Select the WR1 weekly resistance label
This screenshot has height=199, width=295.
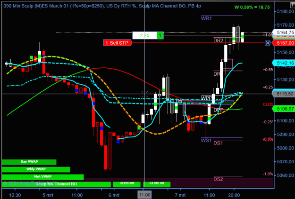[x=206, y=18]
